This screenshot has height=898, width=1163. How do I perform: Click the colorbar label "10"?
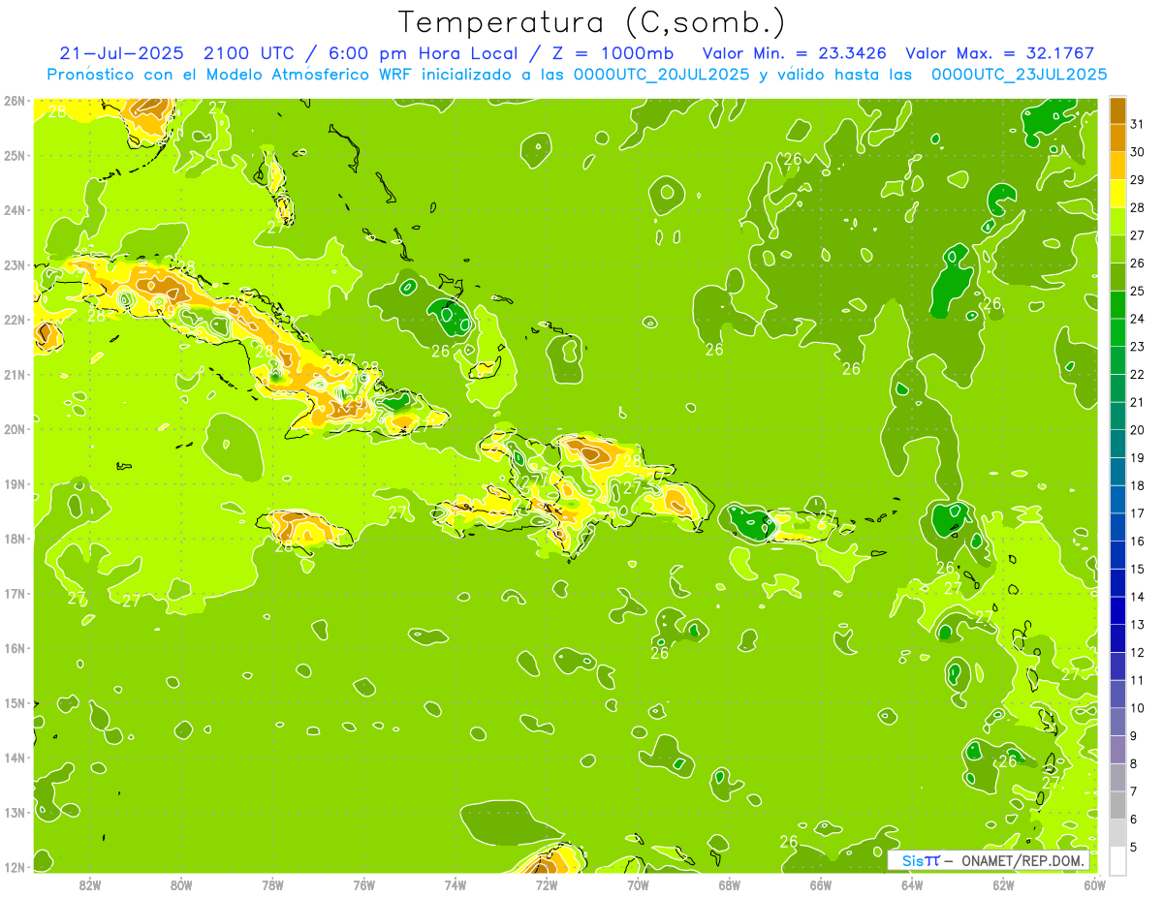coord(1138,708)
